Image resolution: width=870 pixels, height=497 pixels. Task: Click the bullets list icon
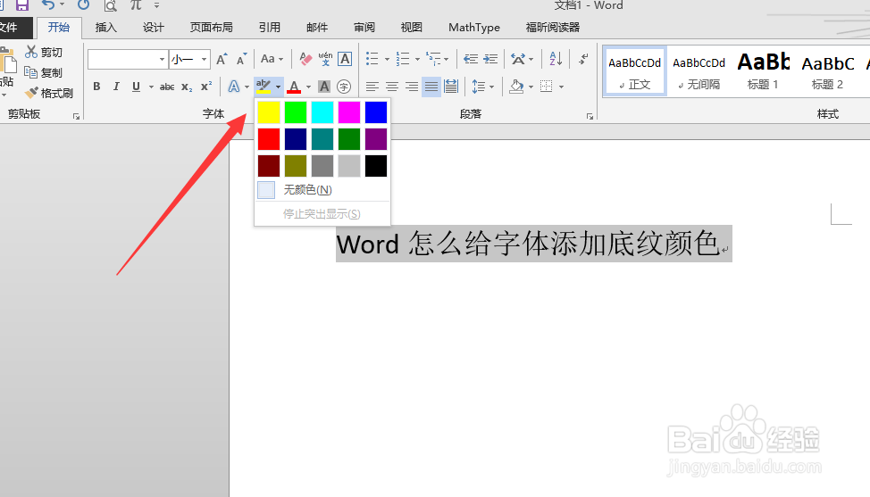372,59
